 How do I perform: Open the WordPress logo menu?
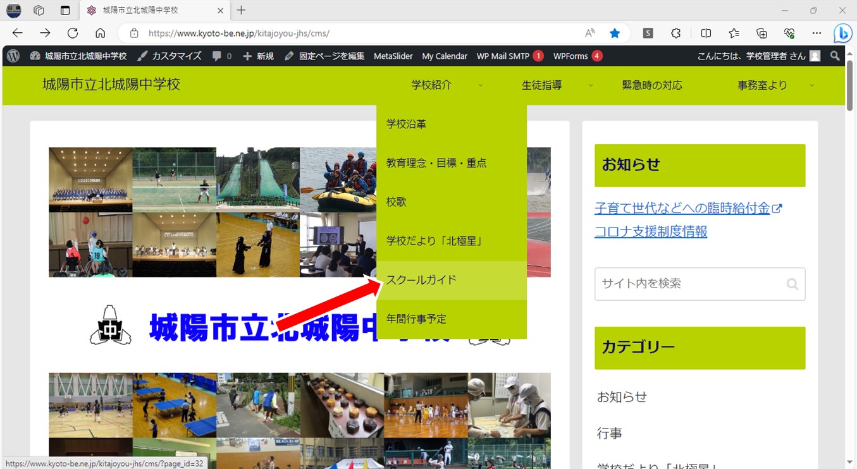pyautogui.click(x=13, y=56)
